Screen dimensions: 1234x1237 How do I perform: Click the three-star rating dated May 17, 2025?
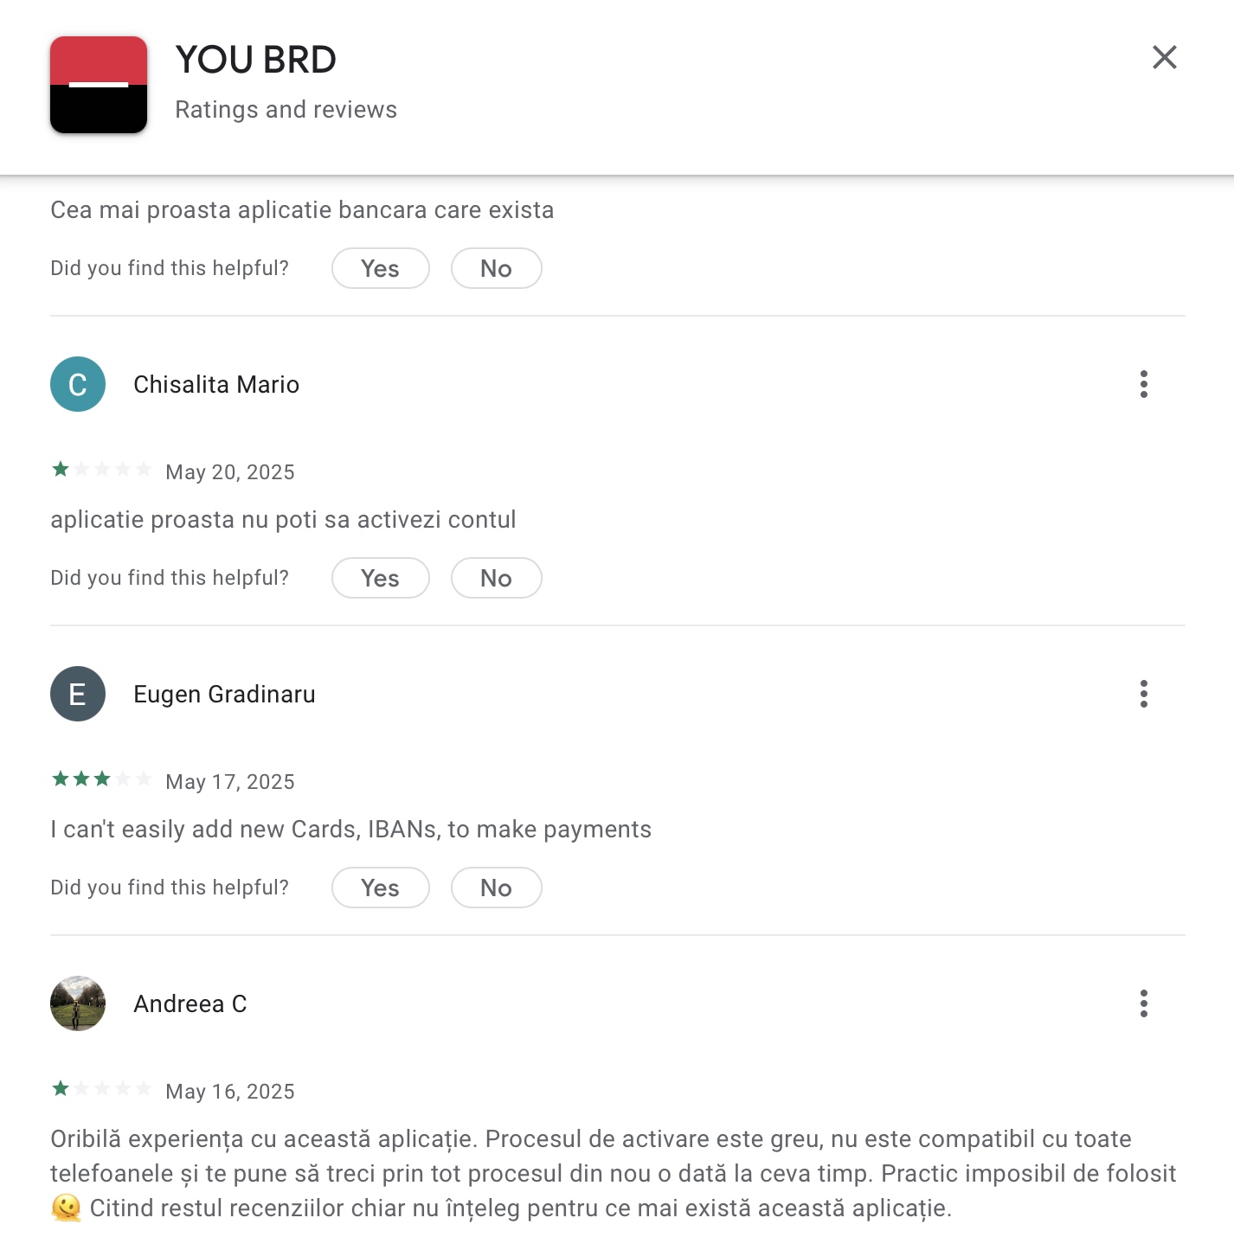click(101, 779)
